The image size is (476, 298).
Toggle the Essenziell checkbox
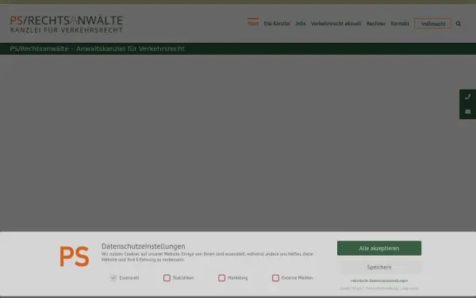pyautogui.click(x=113, y=278)
